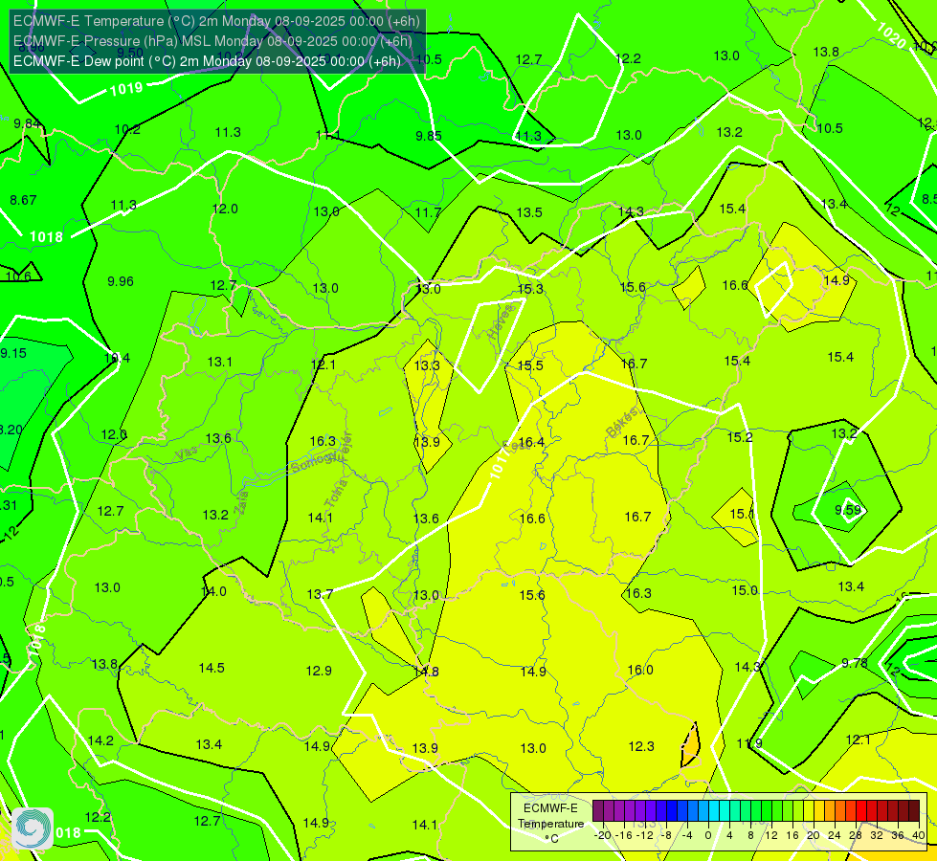The width and height of the screenshot is (937, 861).
Task: Click the 15.0 temperature value
Action: pyautogui.click(x=746, y=591)
